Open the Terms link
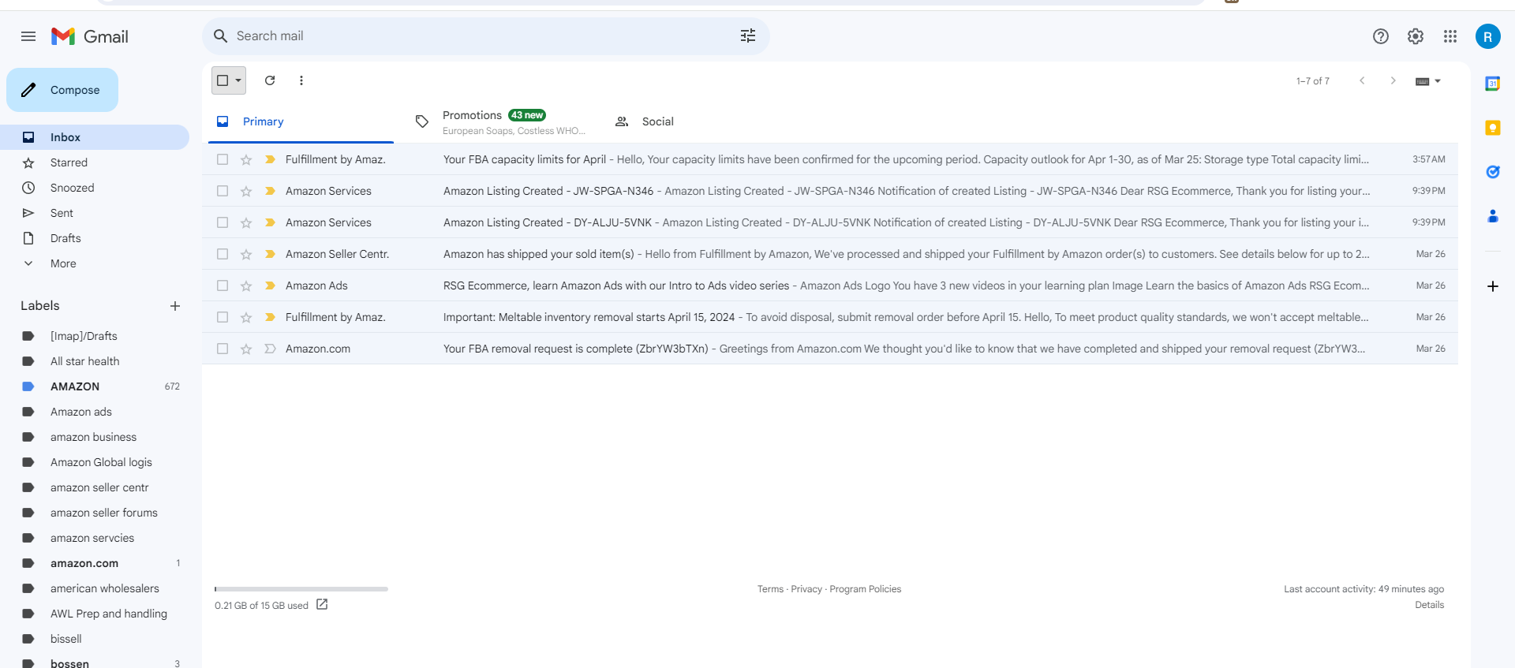The image size is (1515, 668). click(770, 589)
